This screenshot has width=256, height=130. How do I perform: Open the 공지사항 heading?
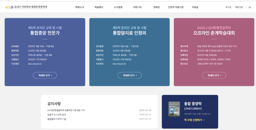(54, 104)
